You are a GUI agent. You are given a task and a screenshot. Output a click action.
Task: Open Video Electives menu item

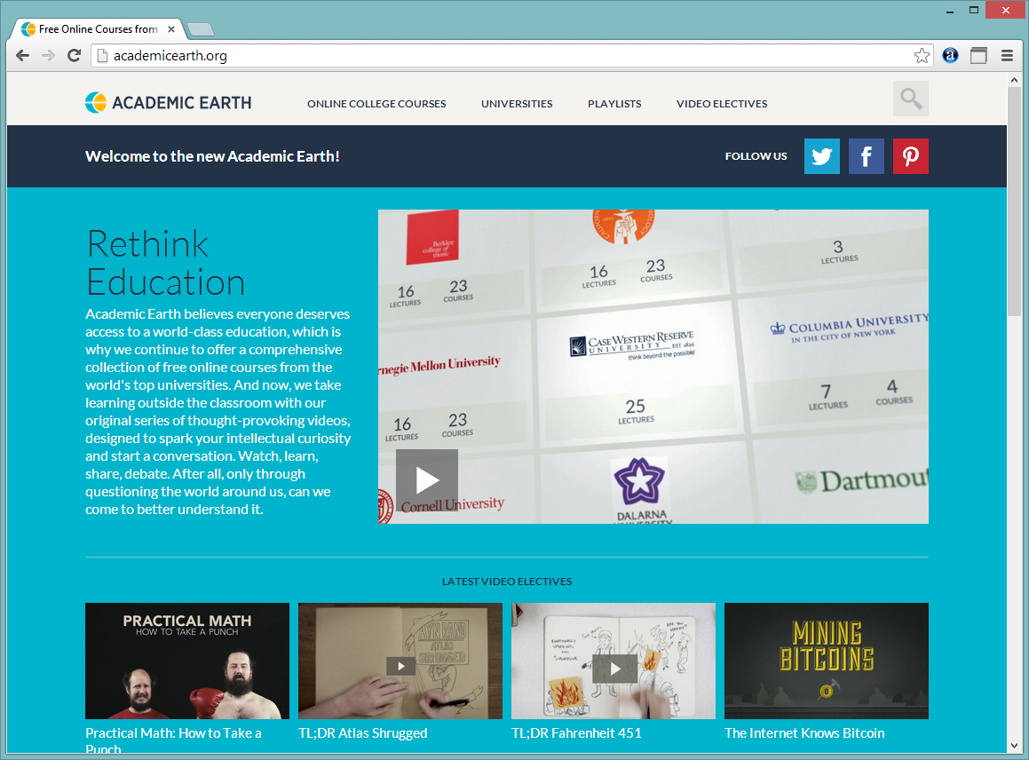tap(722, 104)
